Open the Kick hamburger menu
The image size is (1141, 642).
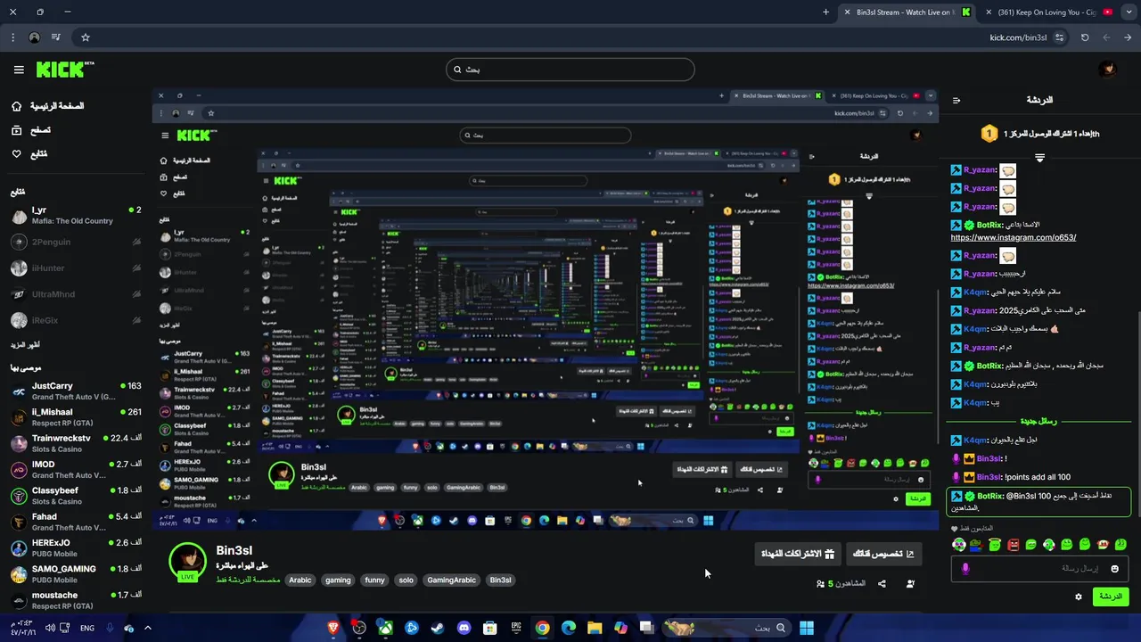(x=19, y=70)
